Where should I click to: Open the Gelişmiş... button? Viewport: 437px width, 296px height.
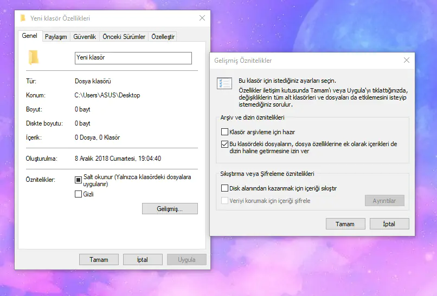[x=170, y=209]
